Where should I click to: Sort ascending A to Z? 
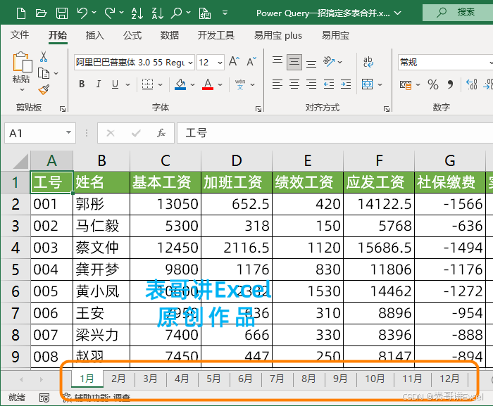tap(137, 13)
